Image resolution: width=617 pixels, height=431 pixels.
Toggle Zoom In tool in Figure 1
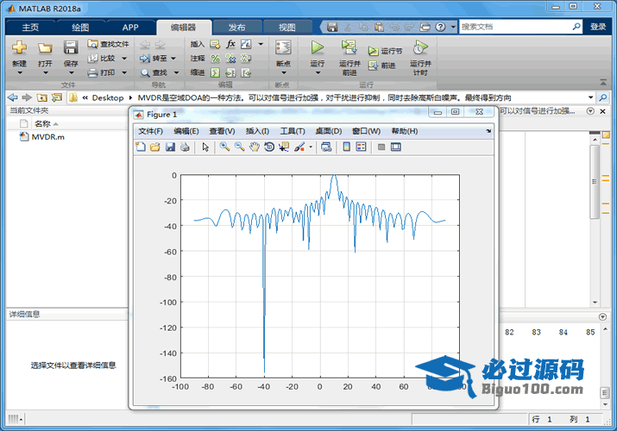(x=224, y=147)
